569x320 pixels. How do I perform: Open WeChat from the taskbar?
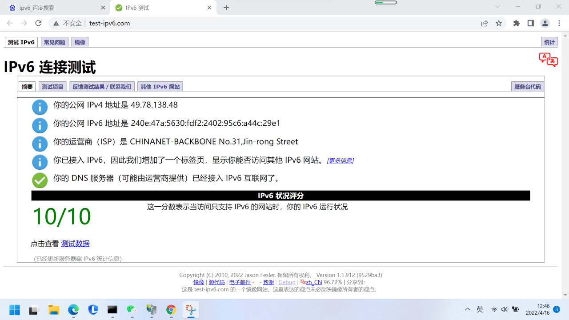coord(132,309)
